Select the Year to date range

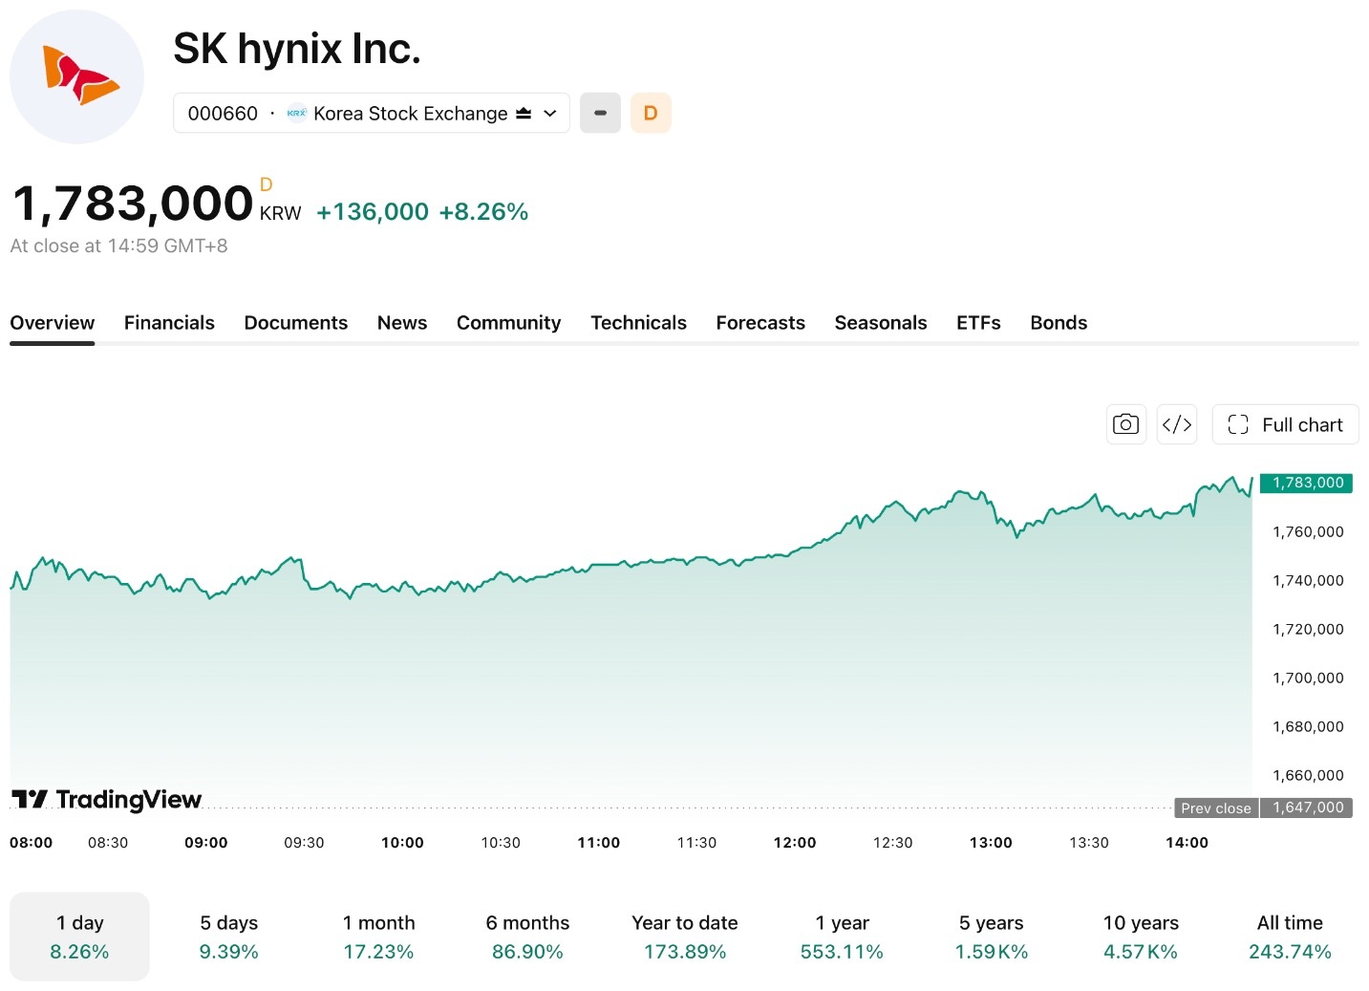(685, 937)
